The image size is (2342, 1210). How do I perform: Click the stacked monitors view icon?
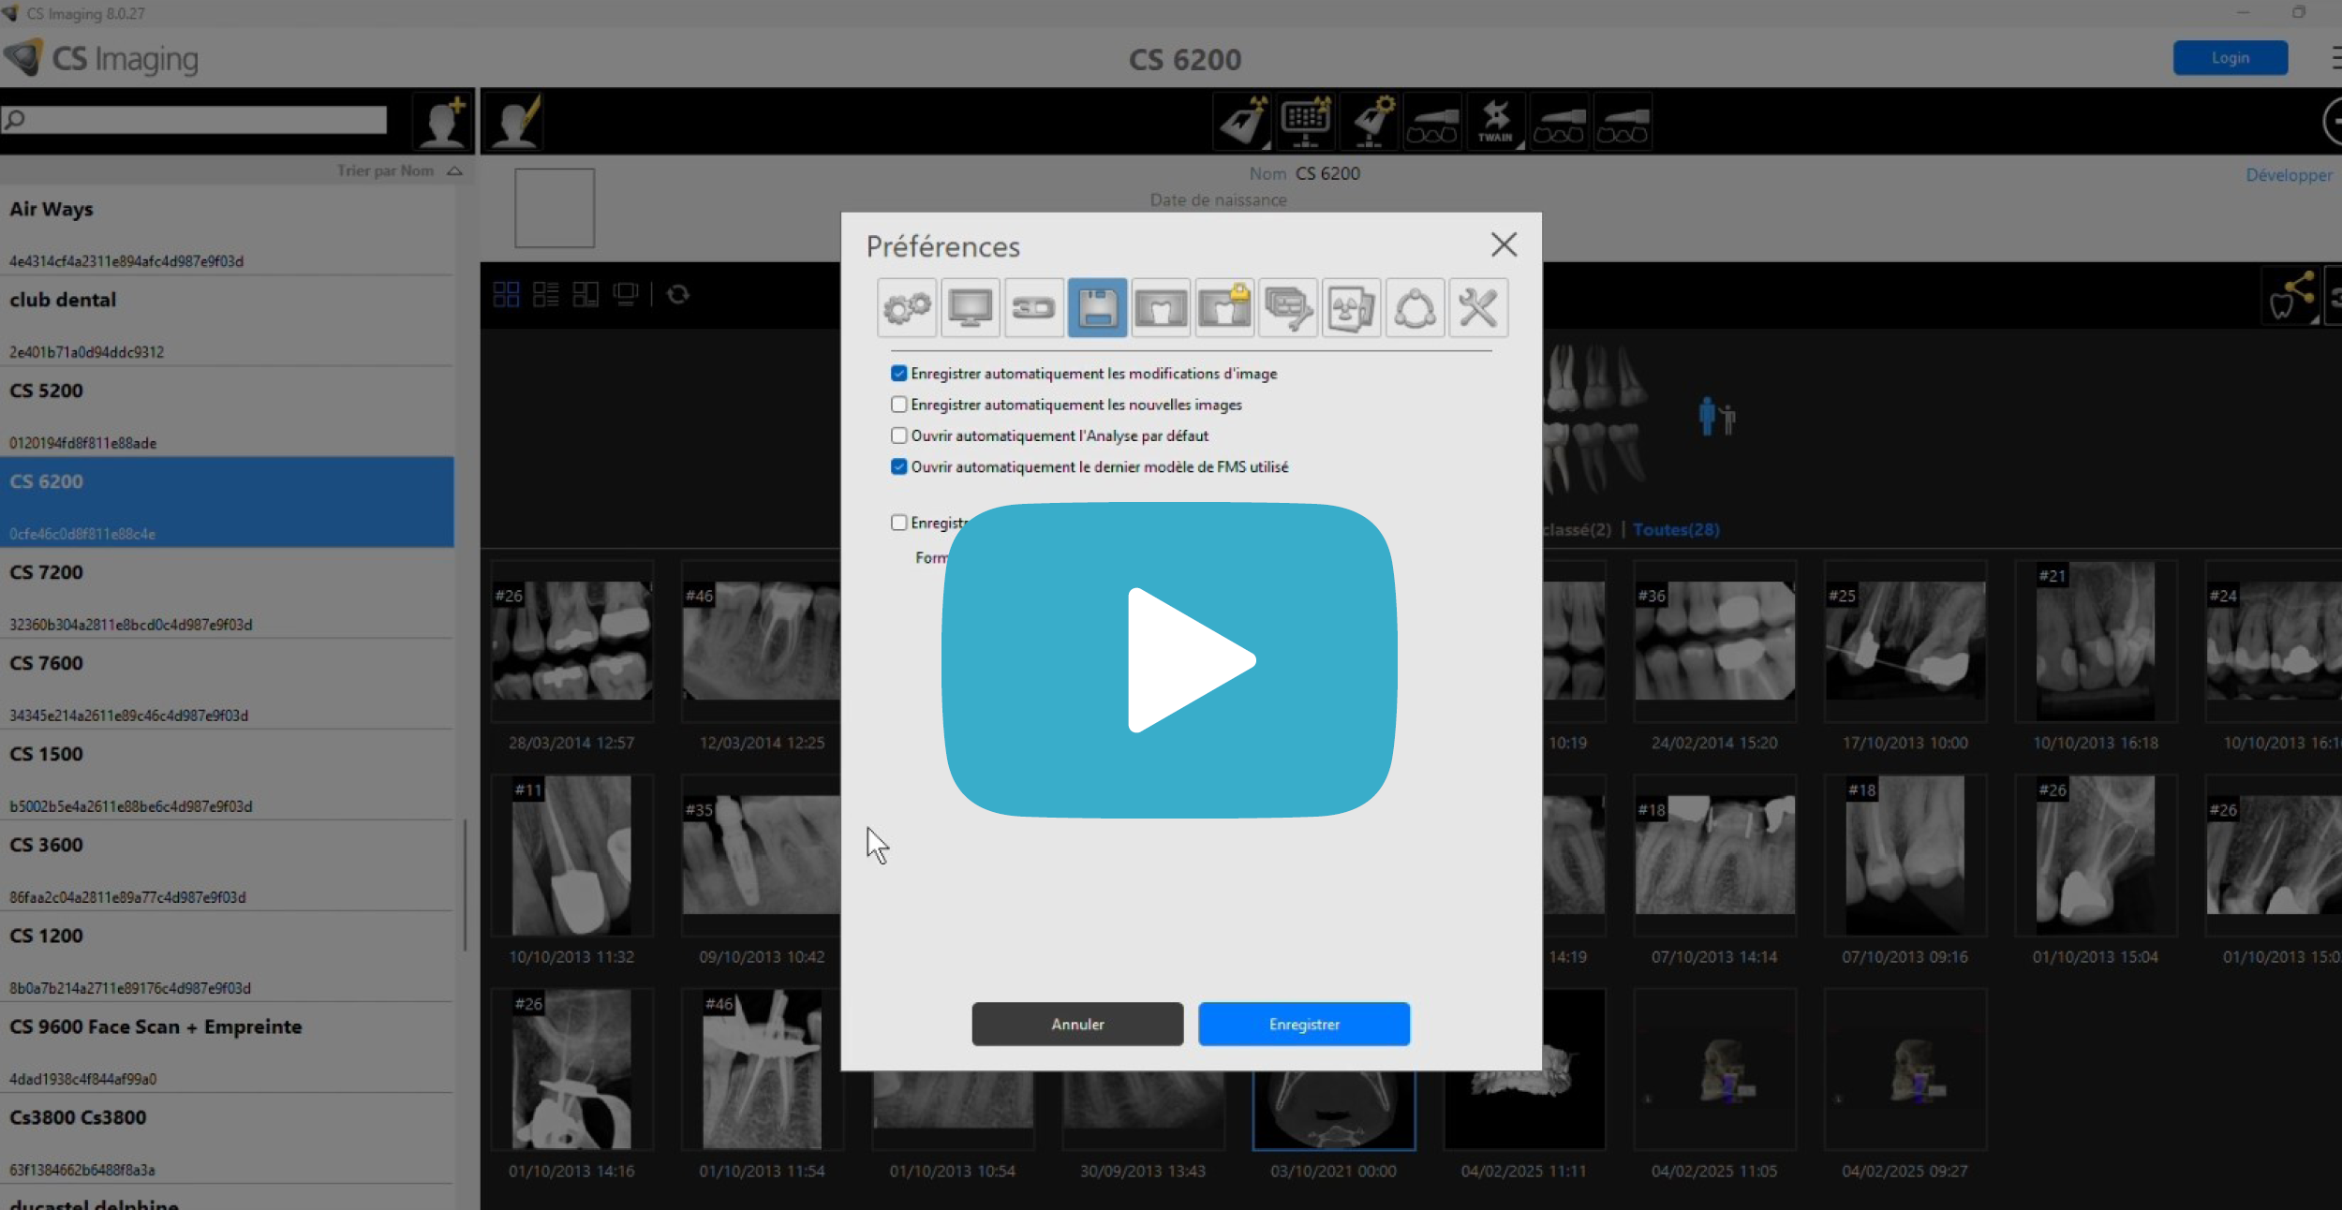click(x=626, y=294)
